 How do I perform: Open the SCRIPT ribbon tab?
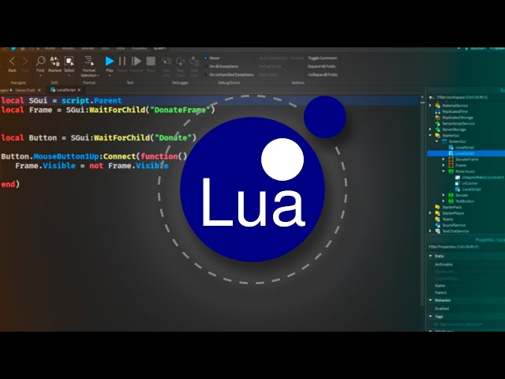pyautogui.click(x=159, y=49)
